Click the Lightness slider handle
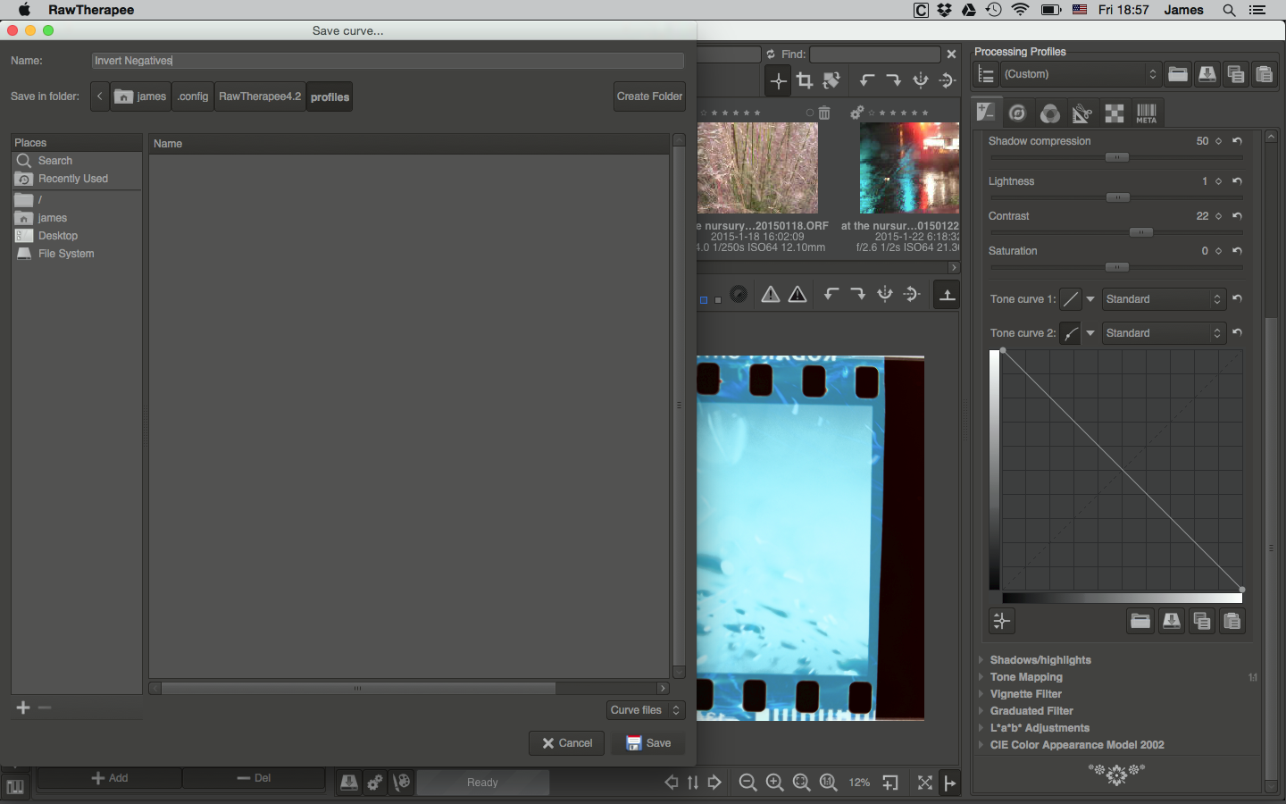Image resolution: width=1286 pixels, height=804 pixels. [x=1118, y=197]
